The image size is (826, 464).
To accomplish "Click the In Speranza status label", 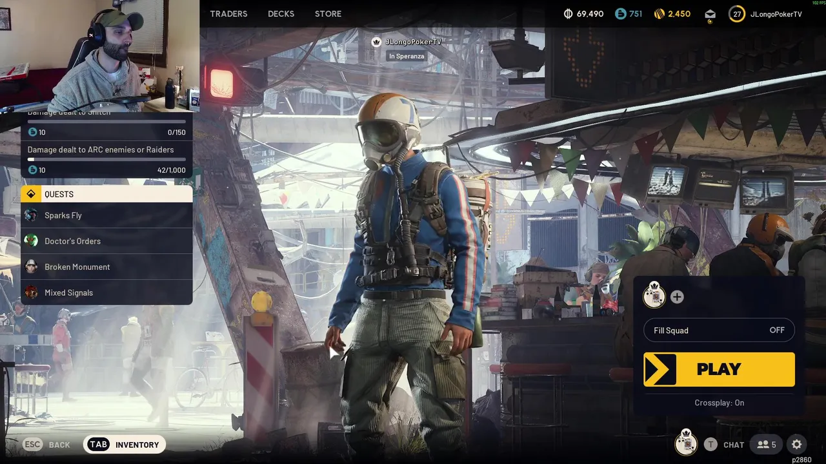I will click(407, 56).
